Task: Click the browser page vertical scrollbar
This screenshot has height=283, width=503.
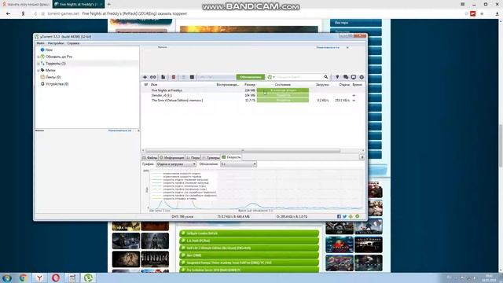Action: click(501, 146)
